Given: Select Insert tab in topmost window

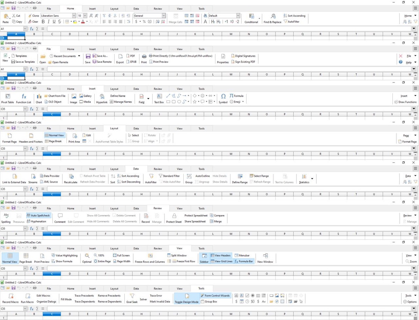Looking at the screenshot, I should (93, 8).
